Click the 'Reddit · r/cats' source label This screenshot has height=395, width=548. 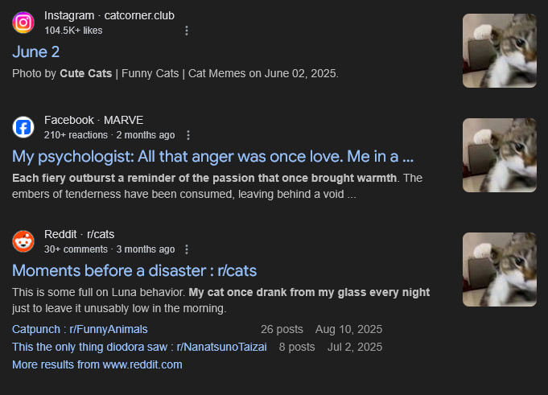click(x=80, y=234)
